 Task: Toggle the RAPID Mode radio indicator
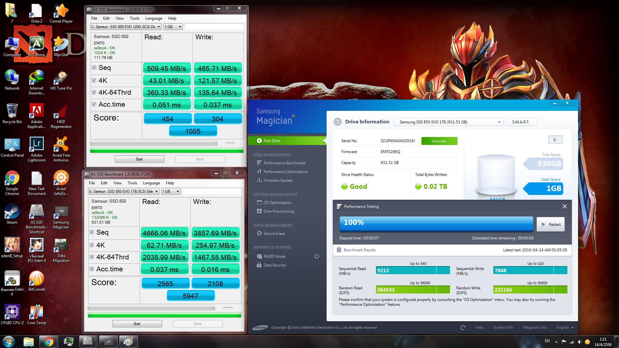coord(317,256)
